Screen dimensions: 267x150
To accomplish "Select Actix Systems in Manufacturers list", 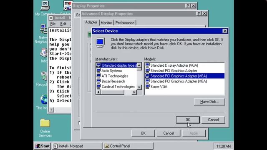I will [x=112, y=70].
